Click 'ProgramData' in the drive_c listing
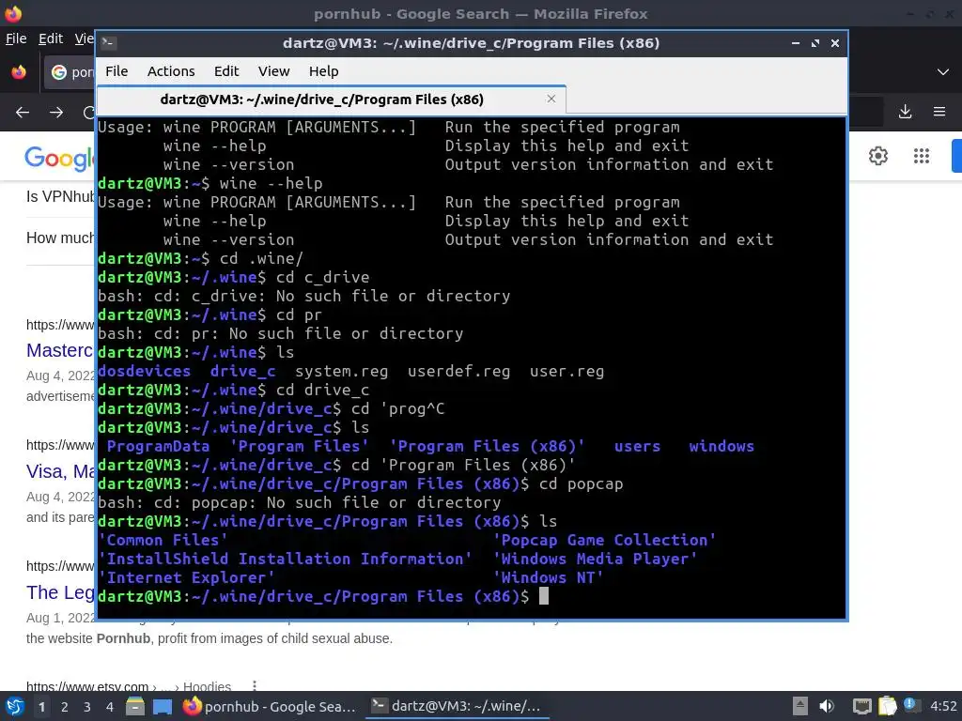The image size is (962, 721). (x=158, y=446)
